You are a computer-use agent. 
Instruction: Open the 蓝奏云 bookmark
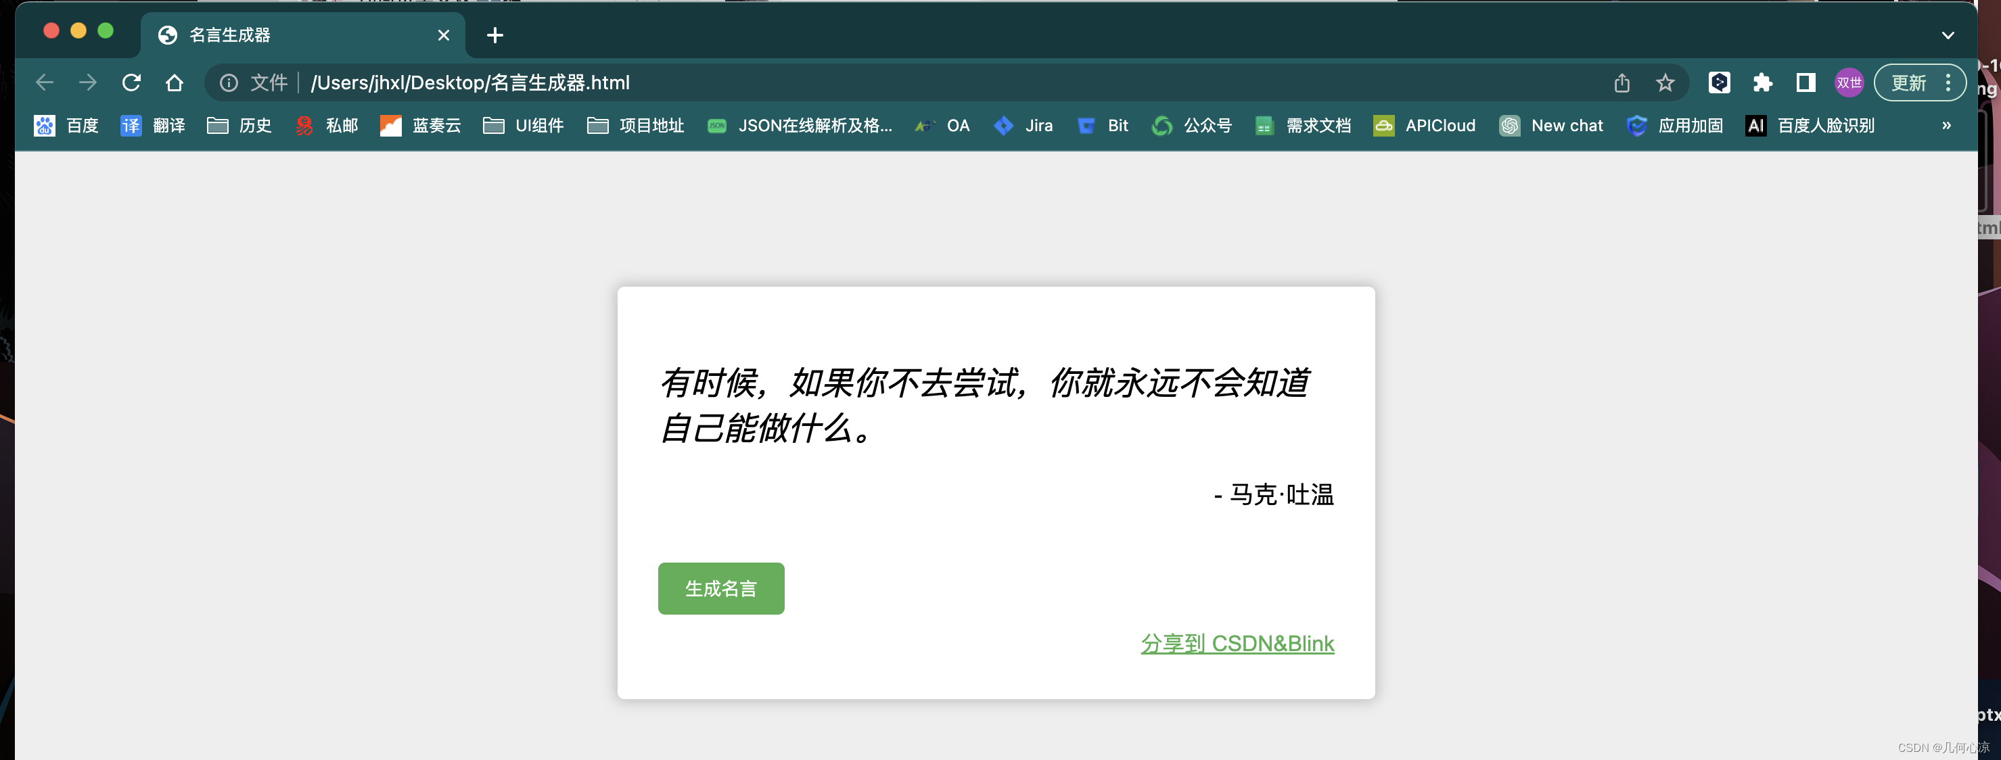click(x=420, y=126)
